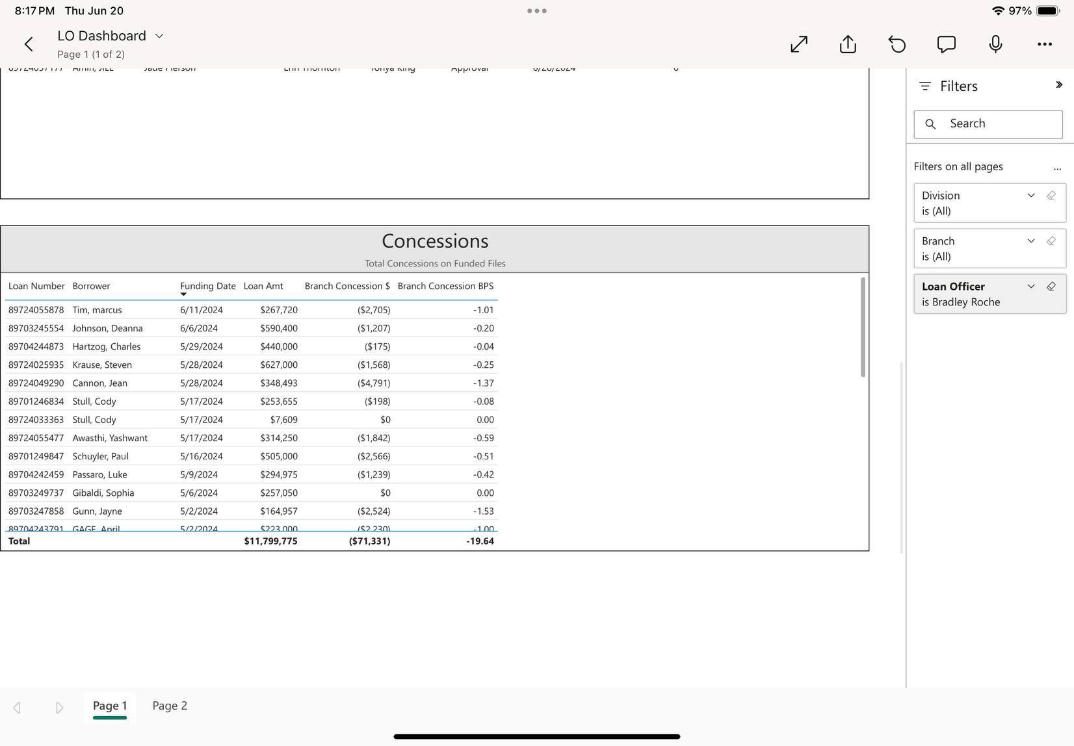Viewport: 1074px width, 746px height.
Task: Sort by Loan Amt column header
Action: click(x=263, y=286)
